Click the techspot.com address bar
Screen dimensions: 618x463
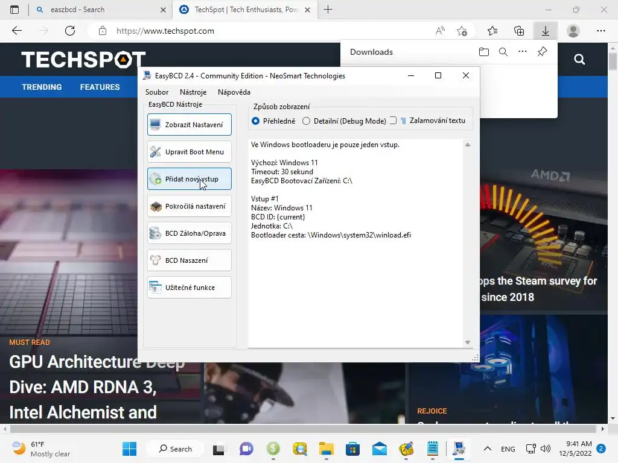coord(260,31)
